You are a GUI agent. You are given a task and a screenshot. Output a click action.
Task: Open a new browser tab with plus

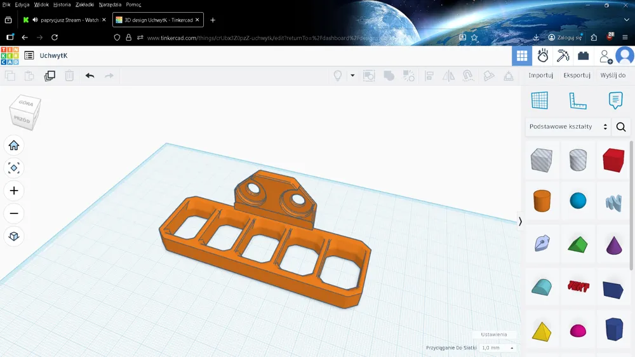213,20
